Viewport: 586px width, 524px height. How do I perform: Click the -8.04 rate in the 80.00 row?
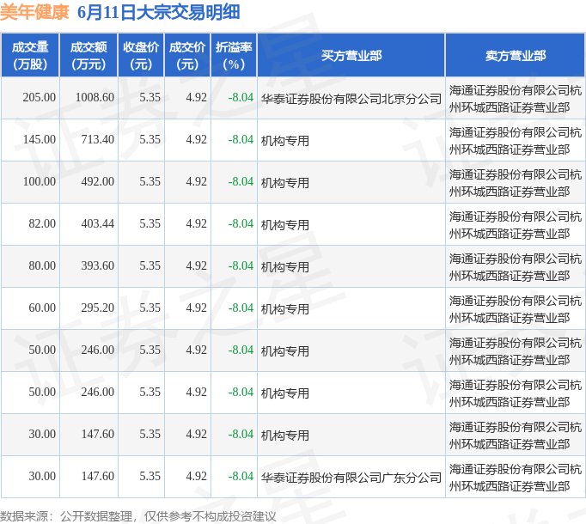[x=241, y=265]
